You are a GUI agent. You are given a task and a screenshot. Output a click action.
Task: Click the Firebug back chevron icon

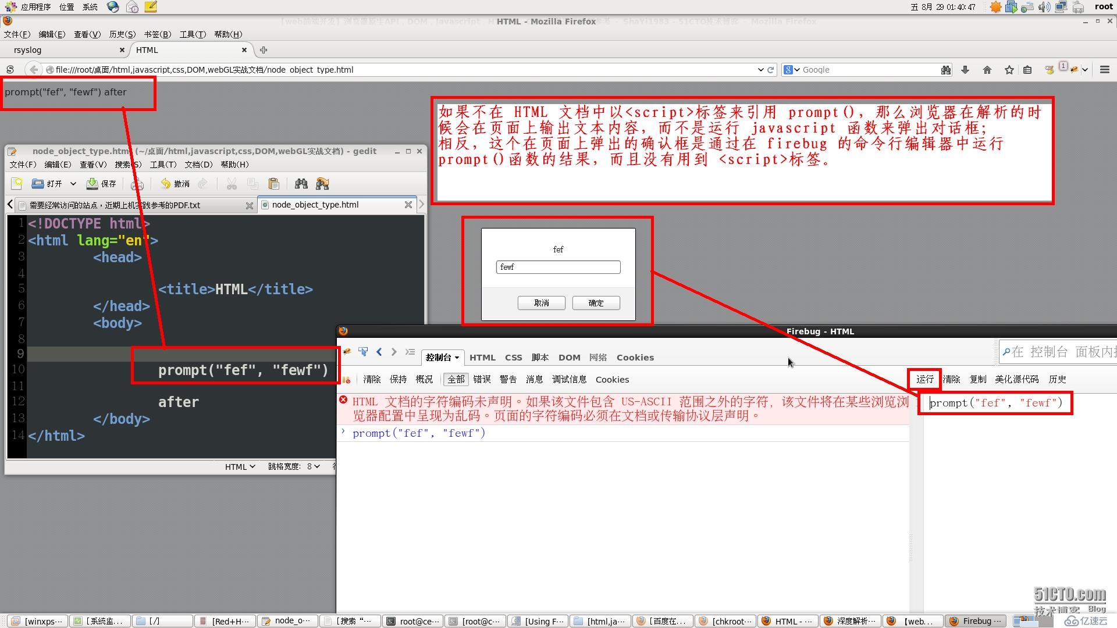tap(379, 352)
